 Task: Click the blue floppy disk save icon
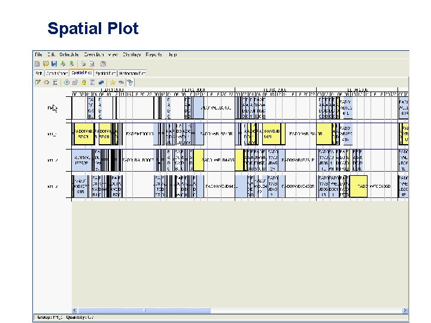coord(54,64)
